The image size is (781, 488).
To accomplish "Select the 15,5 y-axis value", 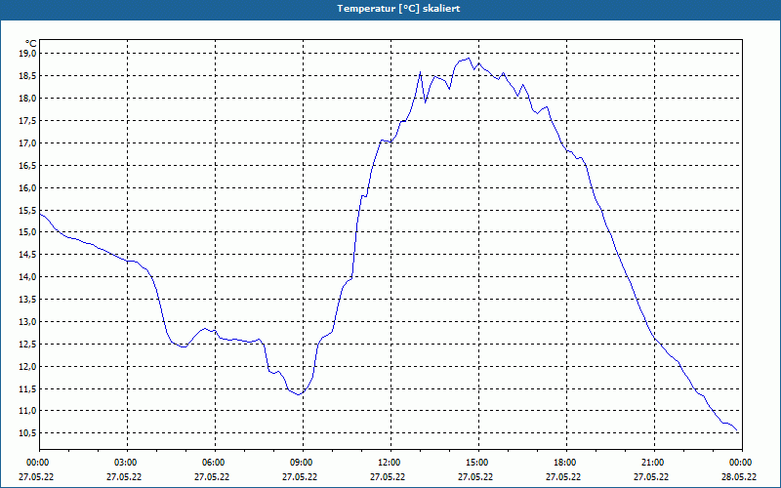I will coord(28,210).
